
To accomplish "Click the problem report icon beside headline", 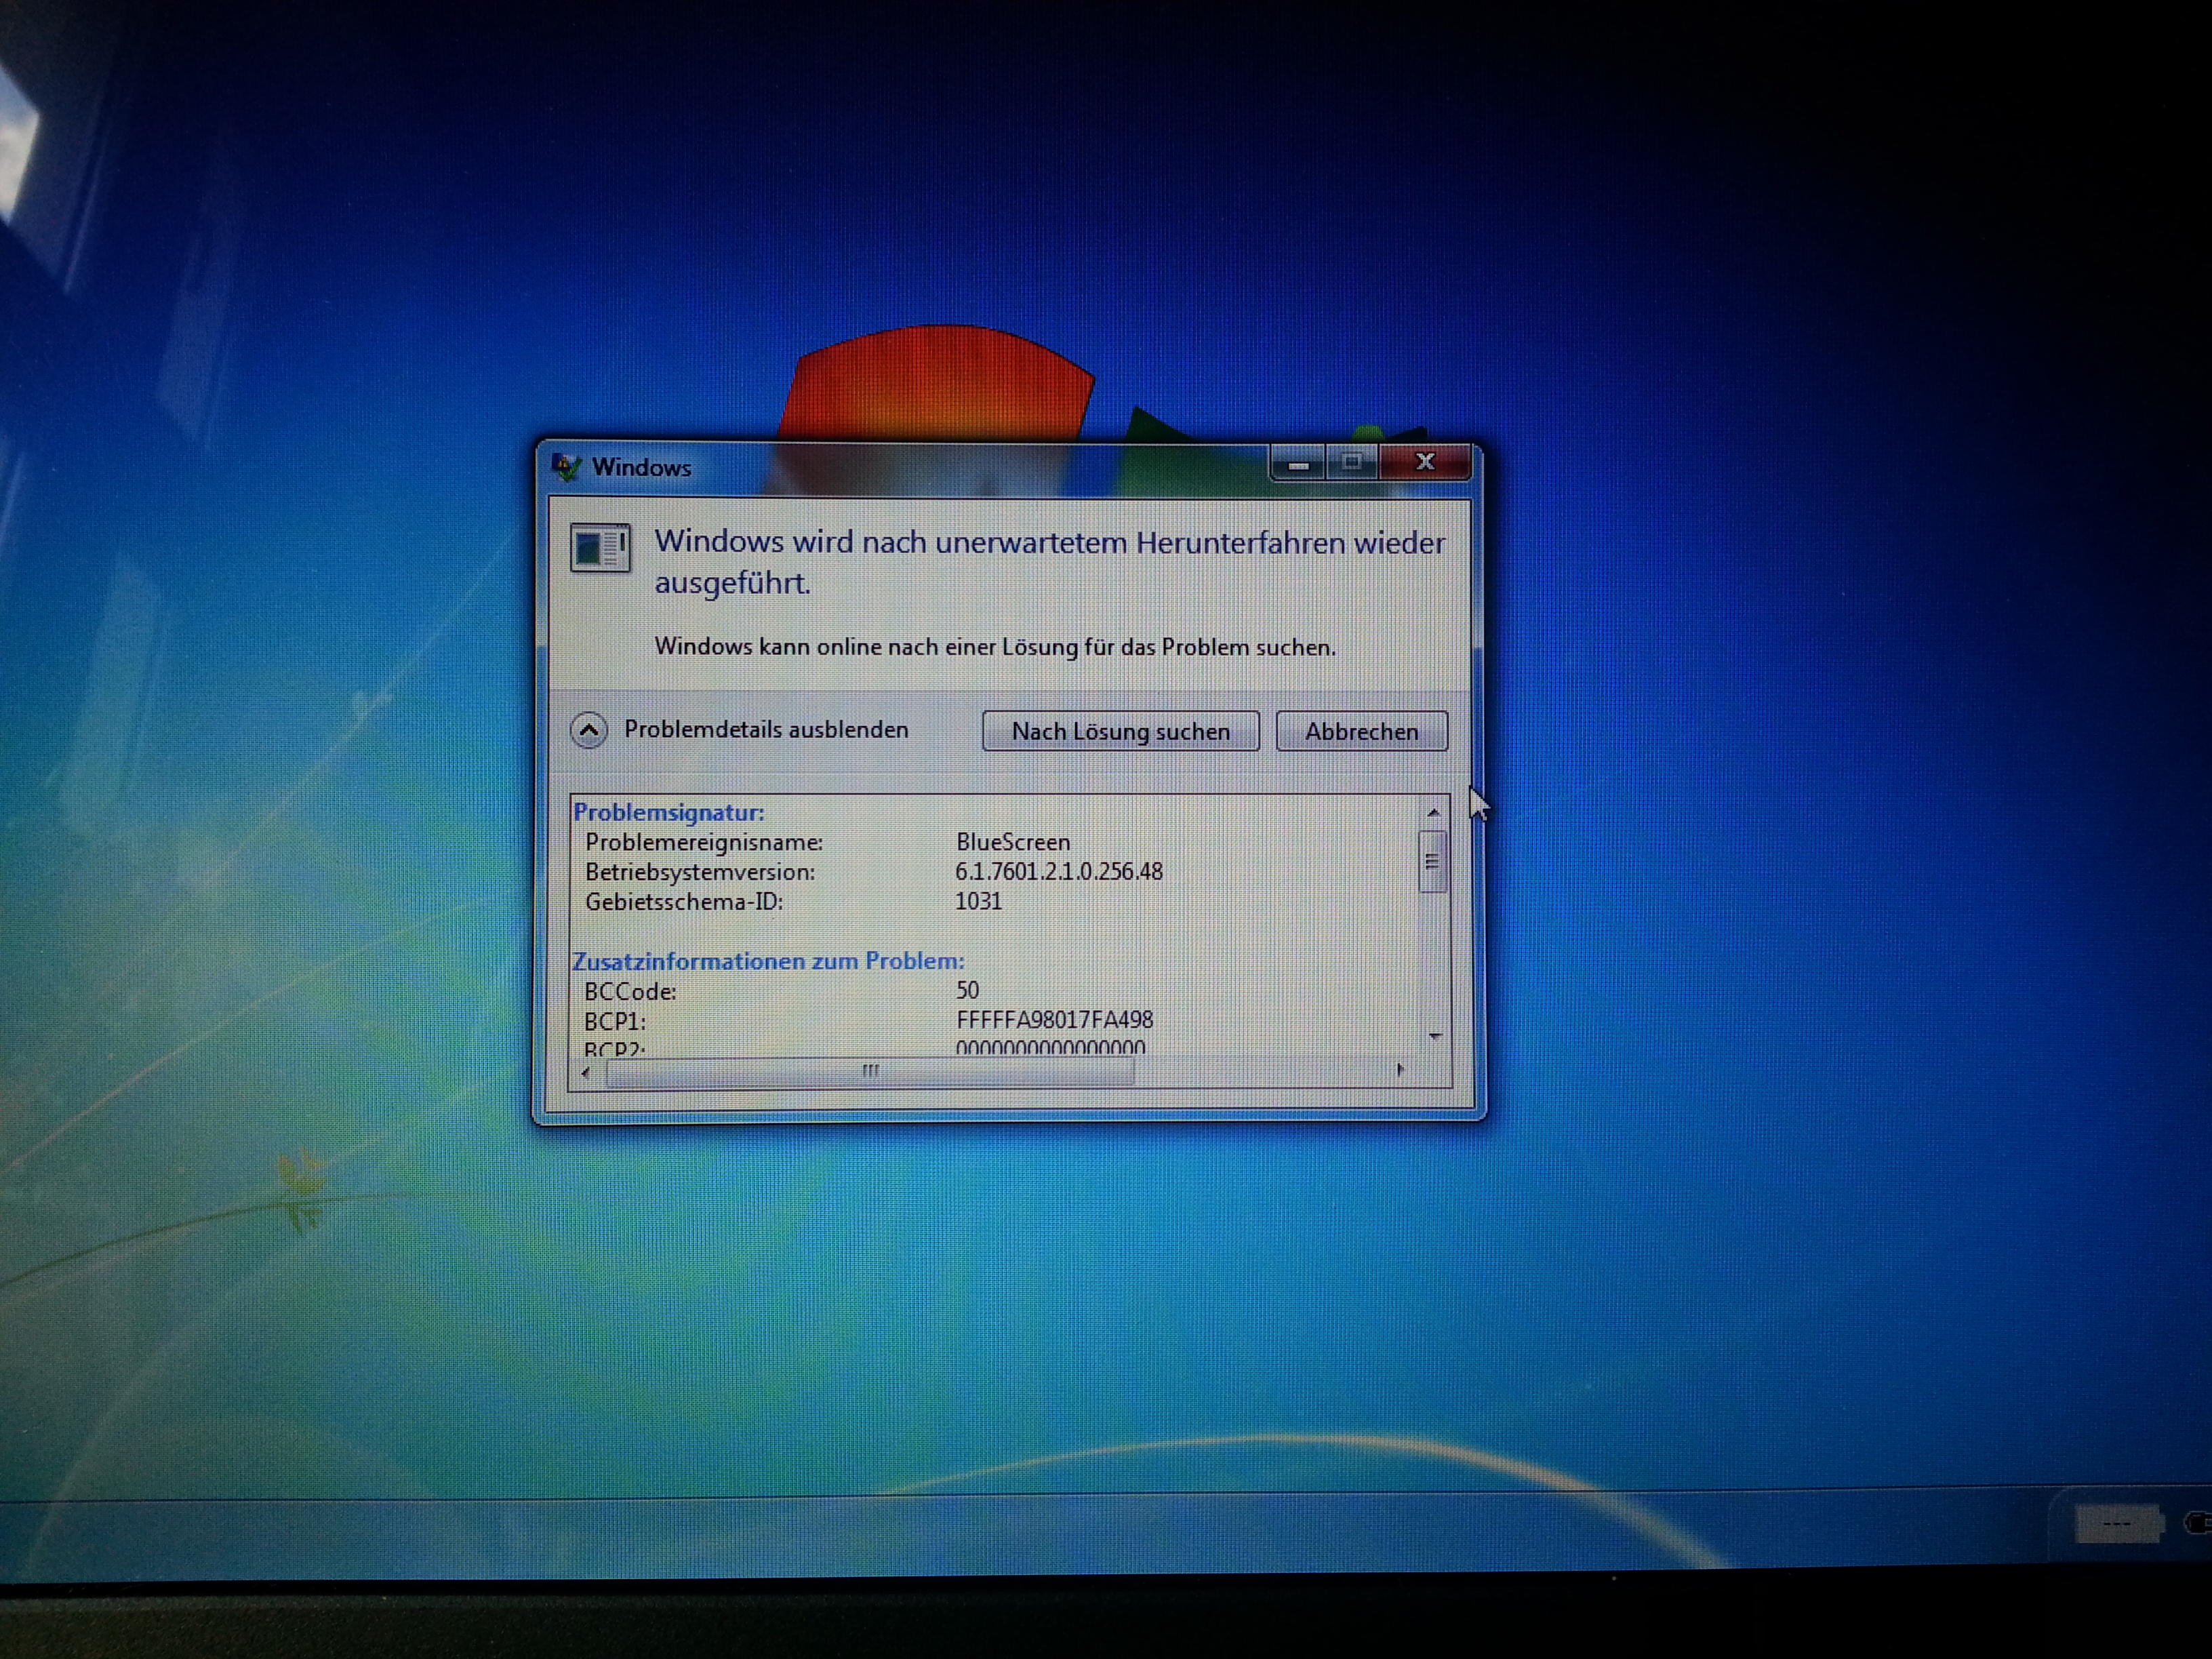I will coord(600,548).
